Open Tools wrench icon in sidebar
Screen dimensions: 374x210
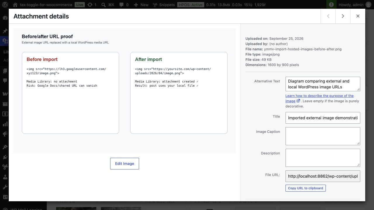click(x=5, y=187)
